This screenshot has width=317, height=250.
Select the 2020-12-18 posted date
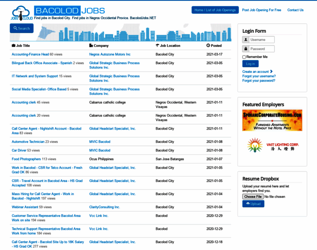click(214, 242)
